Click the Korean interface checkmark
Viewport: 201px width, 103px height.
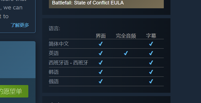(x=100, y=72)
